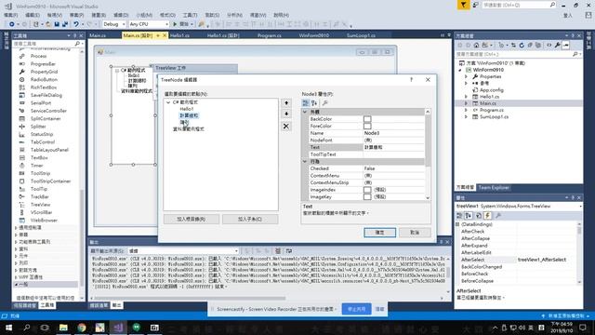Toggle the ImageIndex box in node properties

click(367, 190)
